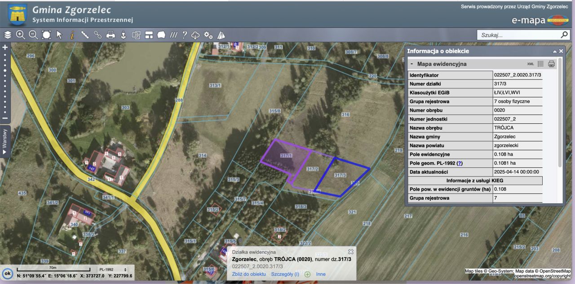This screenshot has height=284, width=575.
Task: Activate the object information (i) tool
Action: (72, 35)
